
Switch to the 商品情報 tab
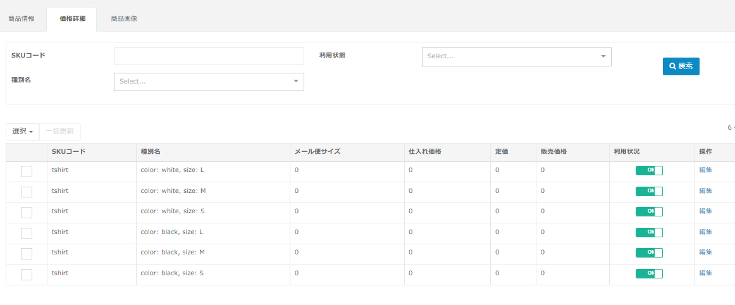click(x=22, y=19)
